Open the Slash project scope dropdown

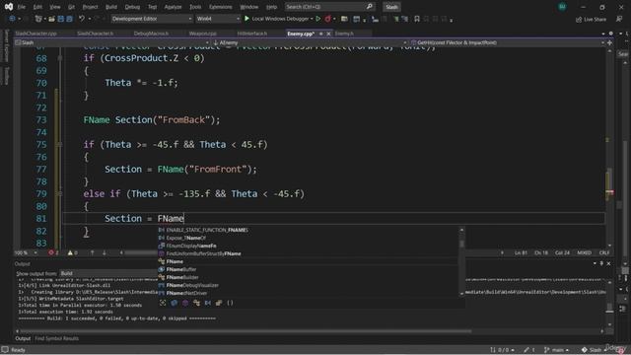[111, 42]
